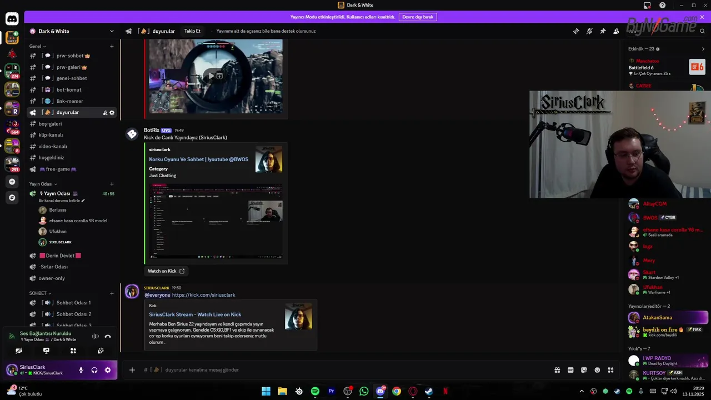711x400 pixels.
Task: Select AtakanSama in member list
Action: (668, 318)
